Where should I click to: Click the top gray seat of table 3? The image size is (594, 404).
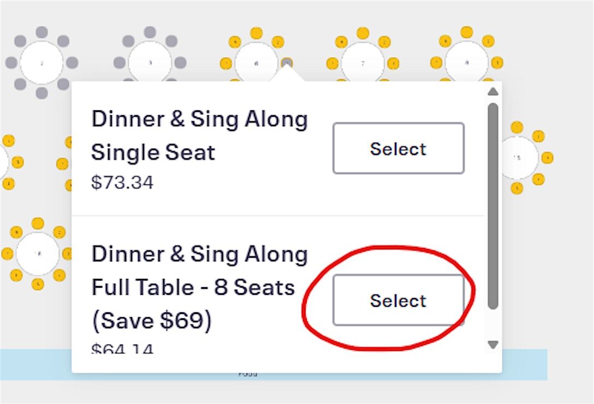point(150,32)
